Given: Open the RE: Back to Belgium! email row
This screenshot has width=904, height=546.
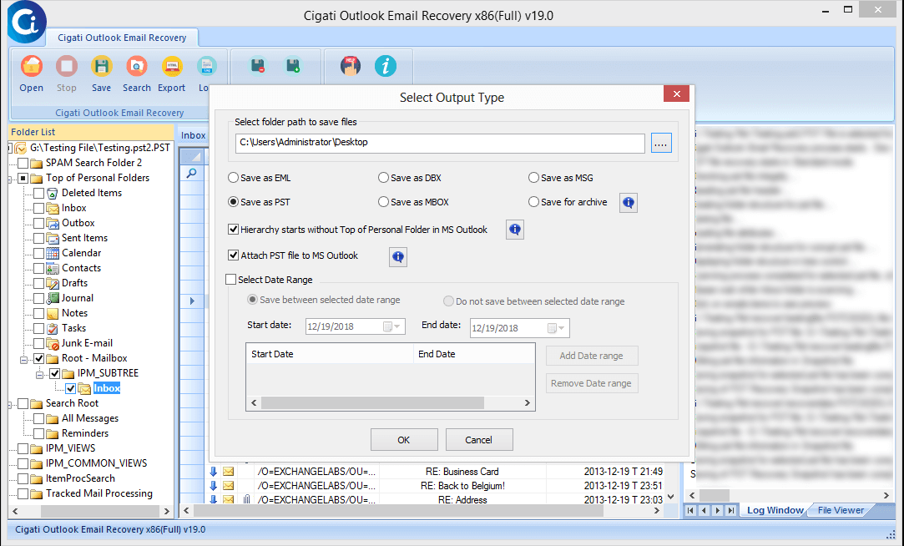Looking at the screenshot, I should tap(437, 485).
